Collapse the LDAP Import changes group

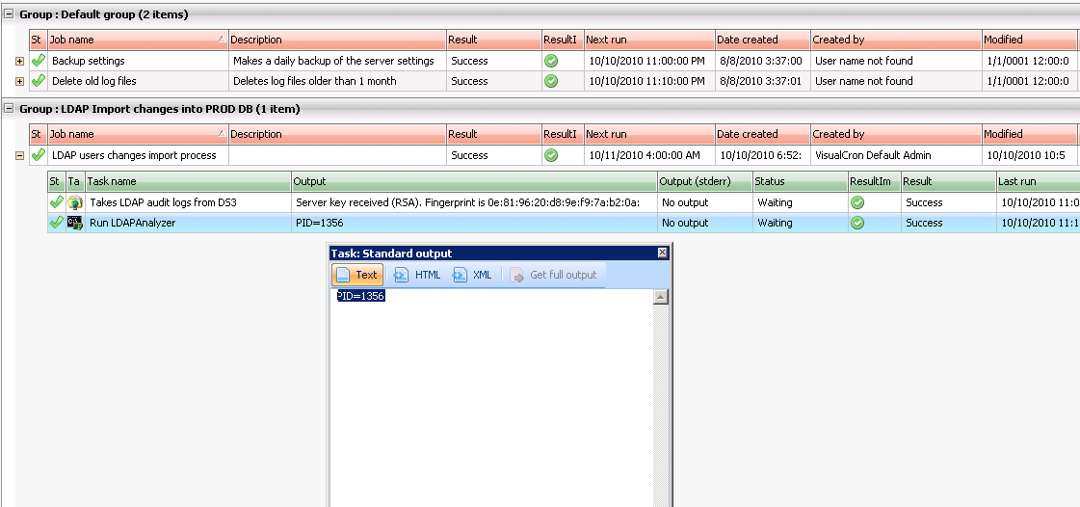[9, 109]
